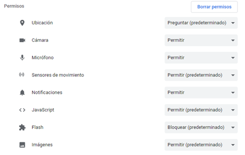Open the Flash permission dropdown
The width and height of the screenshot is (245, 155).
coord(201,127)
